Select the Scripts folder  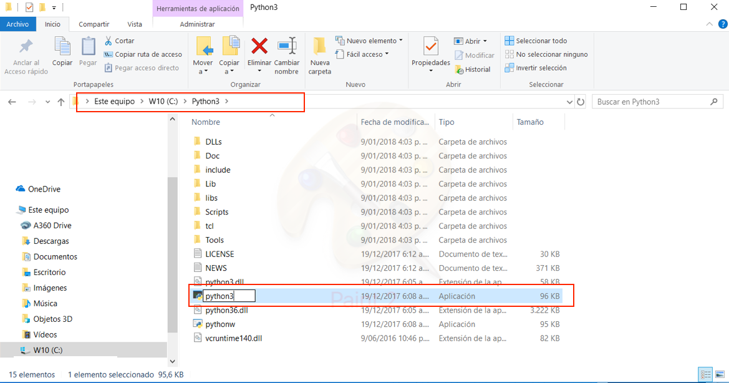[216, 212]
